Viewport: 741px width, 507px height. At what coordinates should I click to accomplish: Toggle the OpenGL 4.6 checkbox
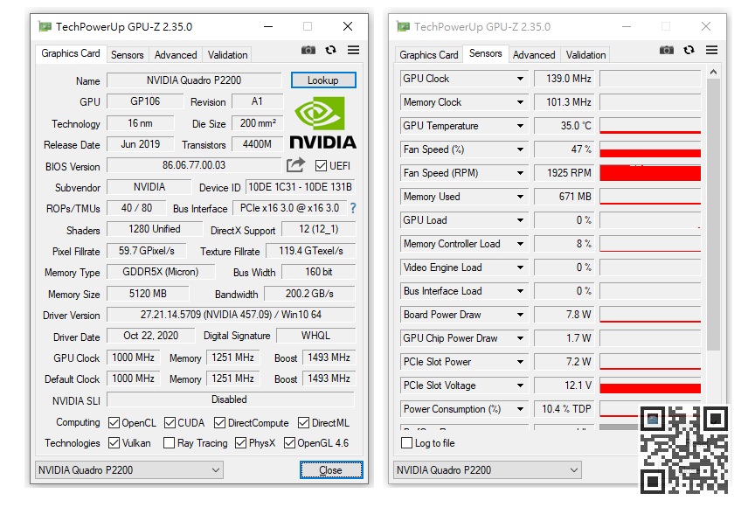(x=290, y=442)
